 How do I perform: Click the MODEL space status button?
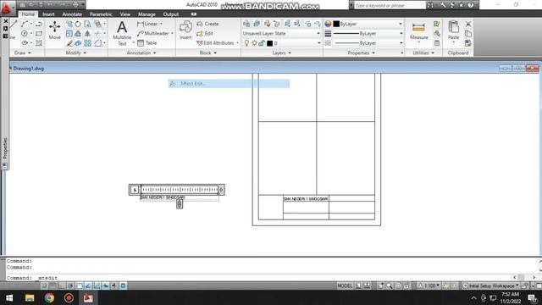(345, 286)
